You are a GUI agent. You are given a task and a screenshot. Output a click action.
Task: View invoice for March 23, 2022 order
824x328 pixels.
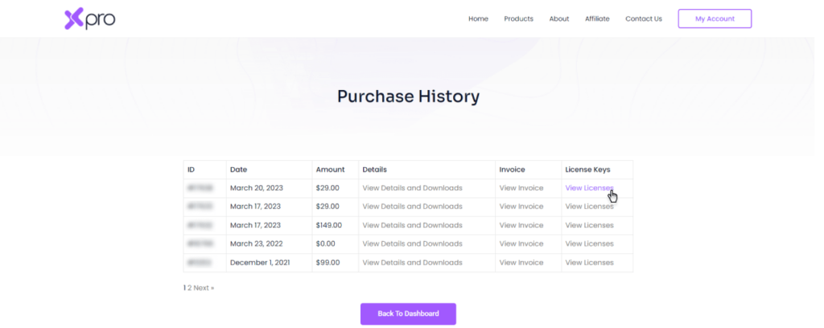pos(521,244)
